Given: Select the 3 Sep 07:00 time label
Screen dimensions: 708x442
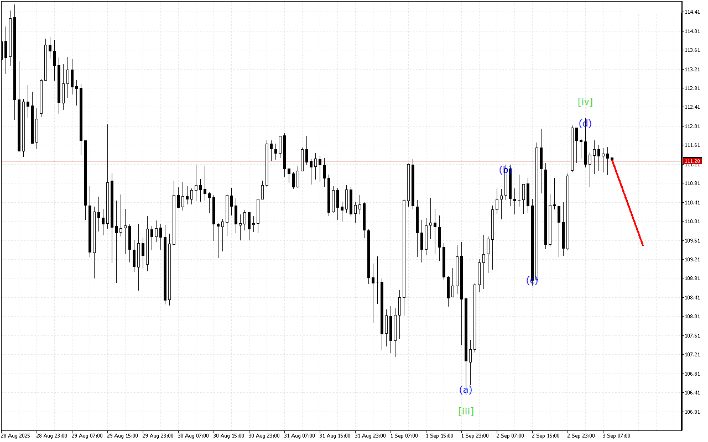Looking at the screenshot, I should (x=616, y=436).
